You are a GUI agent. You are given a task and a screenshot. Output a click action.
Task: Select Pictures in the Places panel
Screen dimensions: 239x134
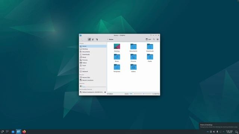tap(93, 60)
